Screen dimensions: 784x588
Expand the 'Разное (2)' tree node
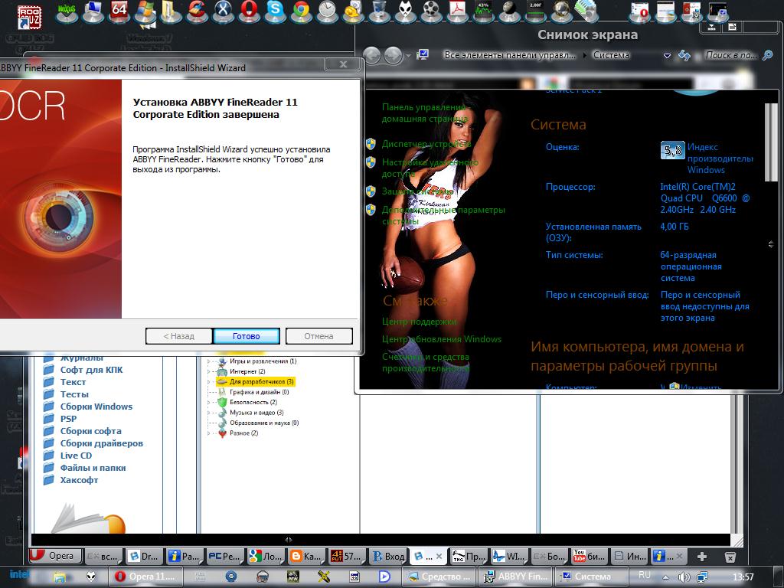pos(209,433)
